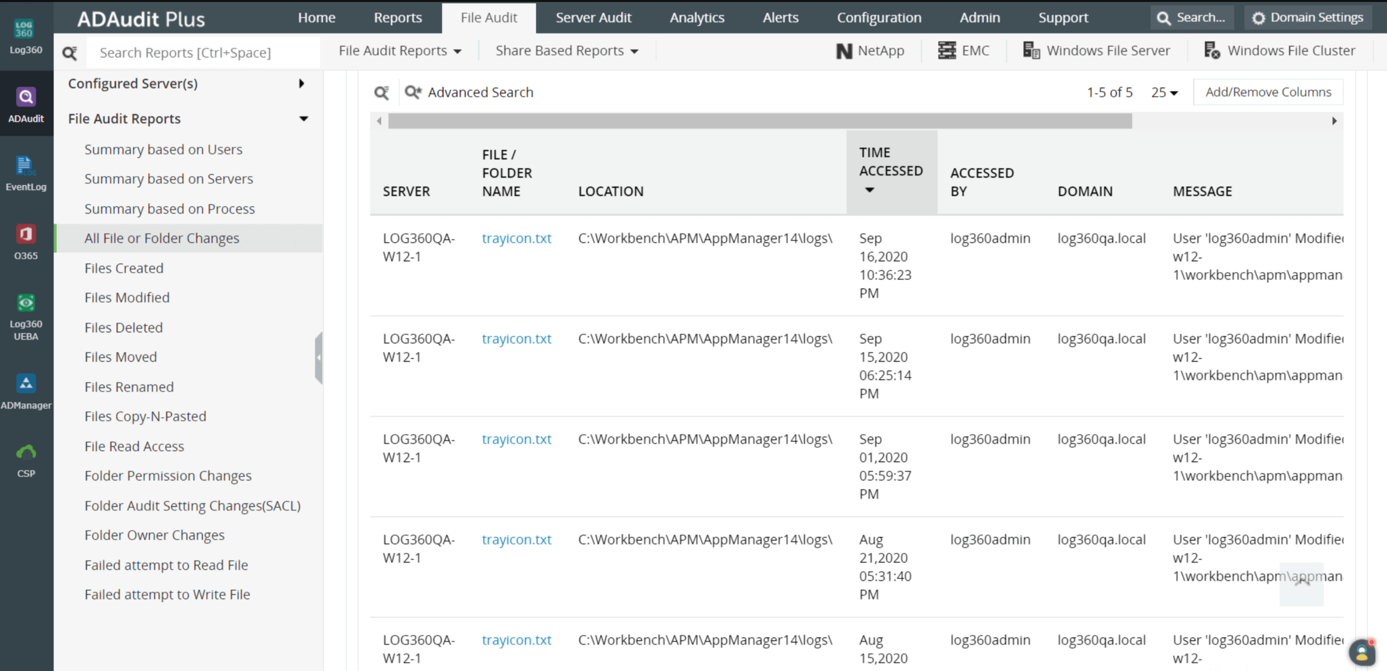
Task: Open Log360 UEBA from the sidebar
Action: (25, 303)
